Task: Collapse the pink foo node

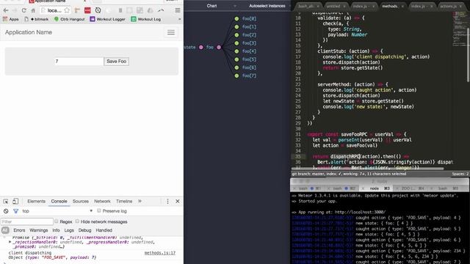Action: coord(219,47)
